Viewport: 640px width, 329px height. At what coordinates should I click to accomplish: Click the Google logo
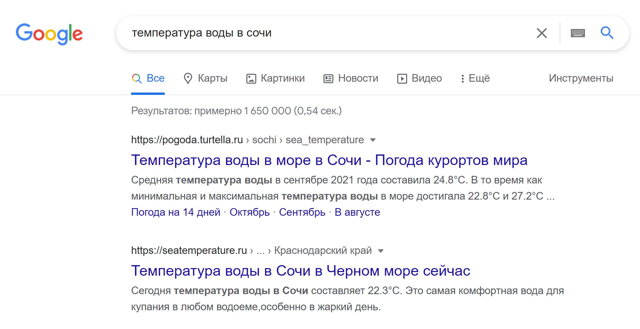tap(49, 34)
